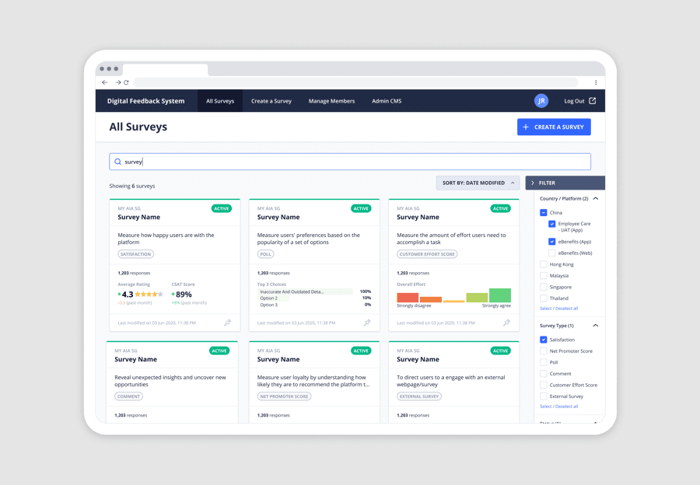This screenshot has height=485, width=700.
Task: Click the browser forward arrow
Action: pos(118,82)
